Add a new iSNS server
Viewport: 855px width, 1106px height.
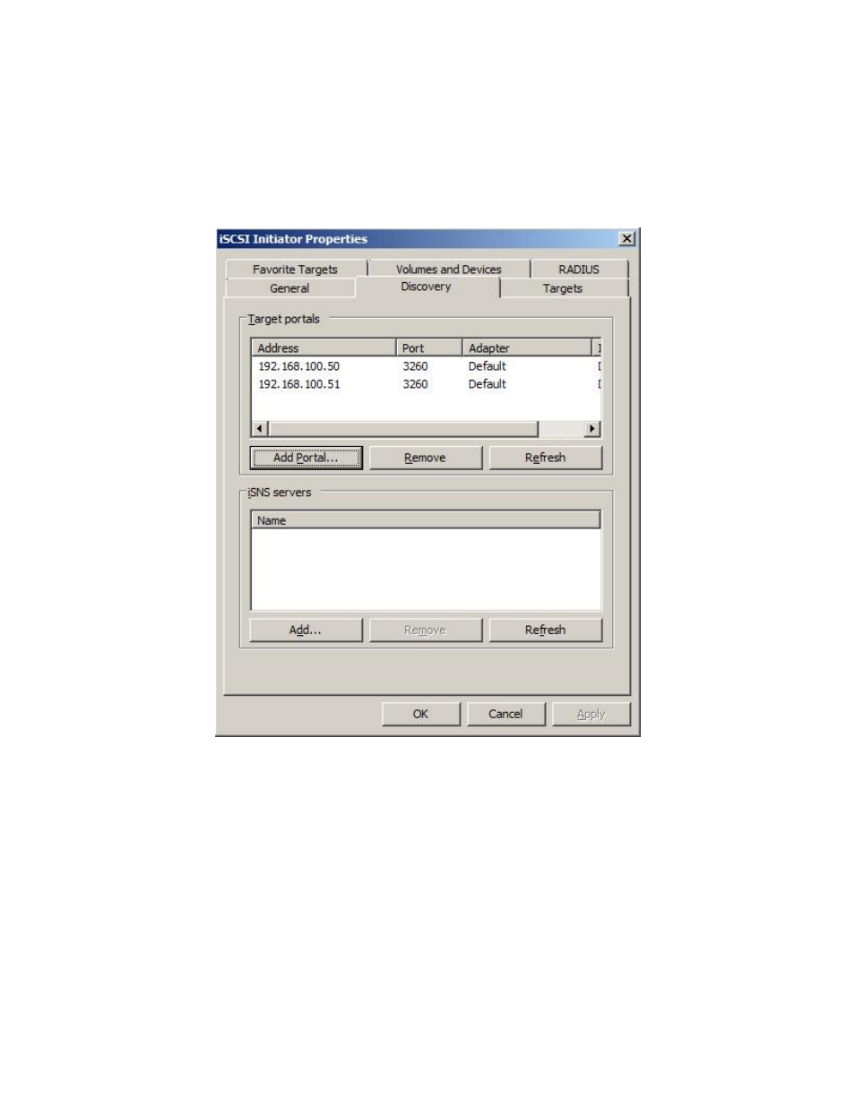coord(306,630)
